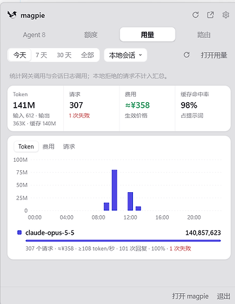This screenshot has height=304, width=235.
Task: Click the ≈¥358 cost value
Action: point(137,105)
